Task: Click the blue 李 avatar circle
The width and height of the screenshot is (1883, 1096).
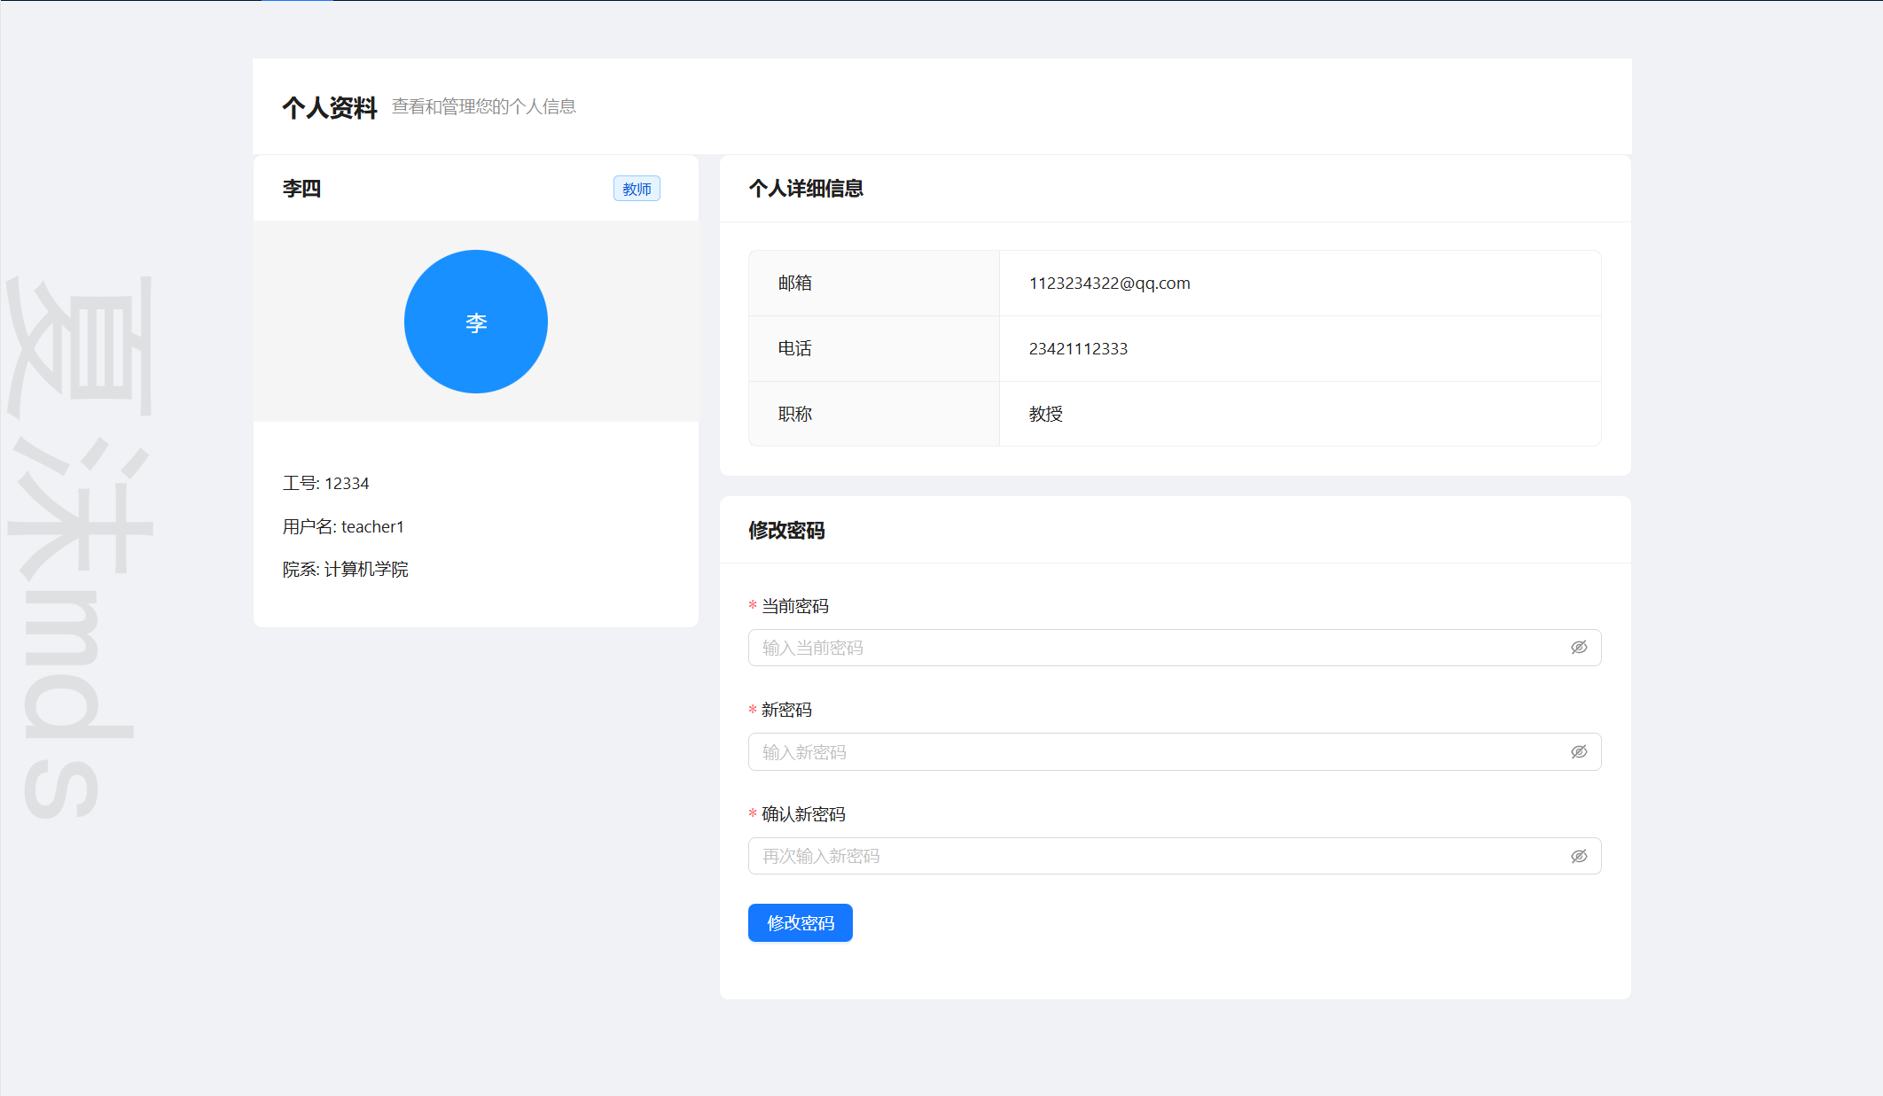Action: click(x=476, y=322)
